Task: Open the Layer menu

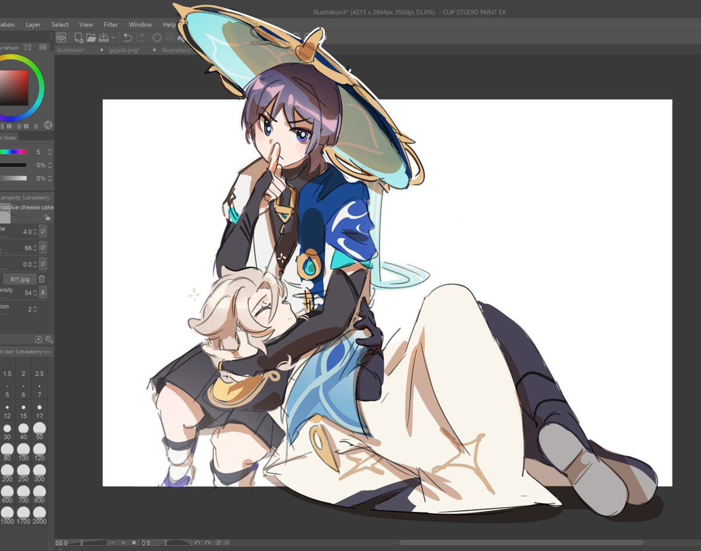Action: pyautogui.click(x=33, y=25)
